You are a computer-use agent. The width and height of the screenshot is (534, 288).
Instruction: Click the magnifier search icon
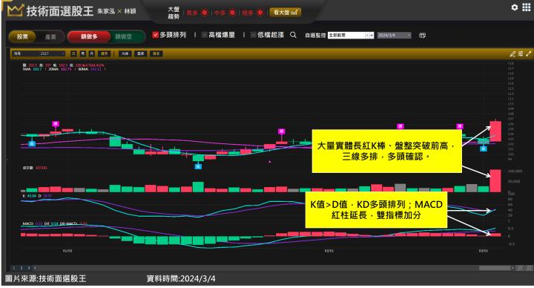[293, 35]
